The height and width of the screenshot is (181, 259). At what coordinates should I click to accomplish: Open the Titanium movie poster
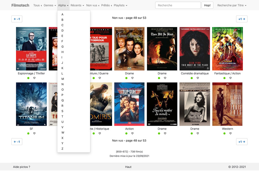click(x=31, y=104)
